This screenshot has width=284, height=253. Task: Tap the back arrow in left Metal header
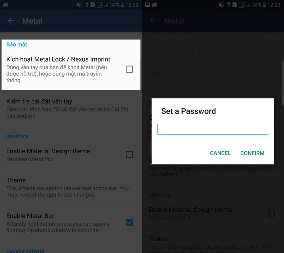[x=11, y=21]
